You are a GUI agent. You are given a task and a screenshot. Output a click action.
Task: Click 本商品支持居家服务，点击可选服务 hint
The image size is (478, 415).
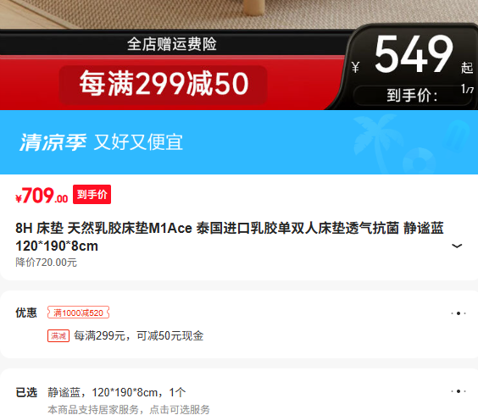[x=129, y=409]
